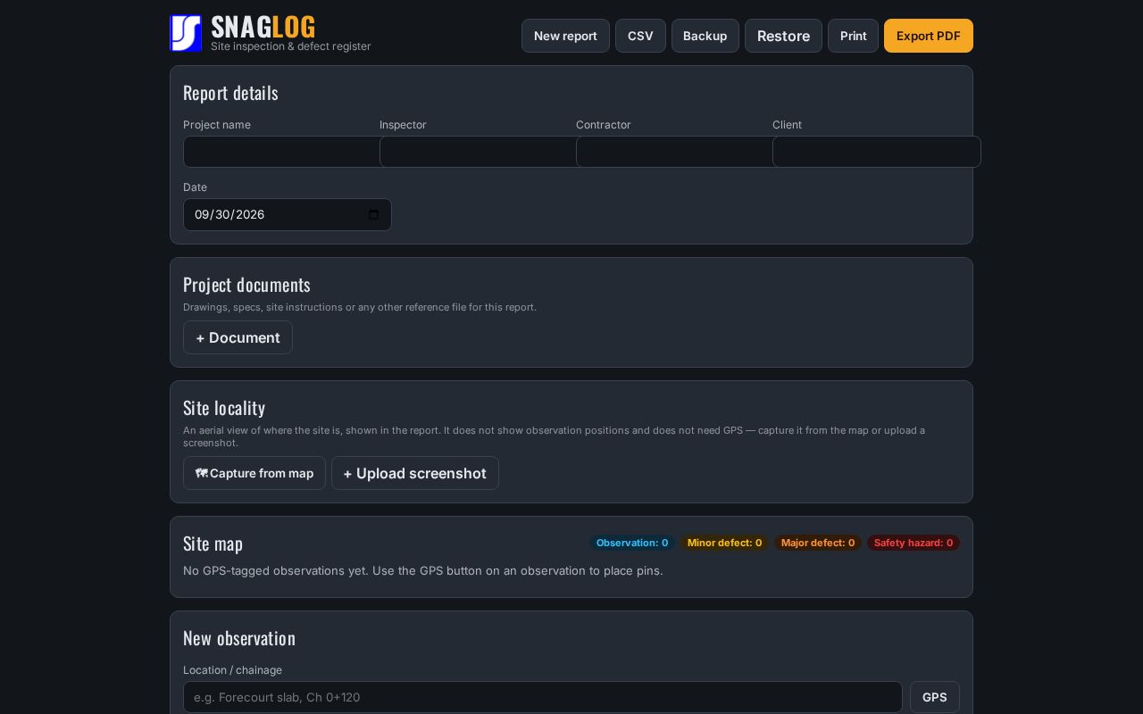This screenshot has height=714, width=1143.
Task: Click the SNAGLOG title text
Action: pos(263,27)
